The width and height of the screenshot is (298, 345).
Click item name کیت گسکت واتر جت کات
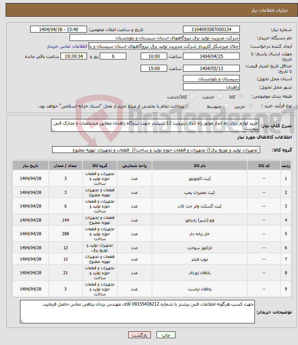(200, 206)
